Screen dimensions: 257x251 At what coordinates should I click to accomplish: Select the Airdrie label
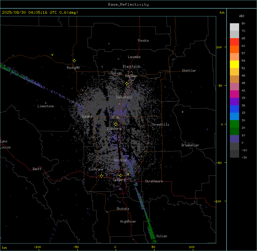(x=120, y=160)
